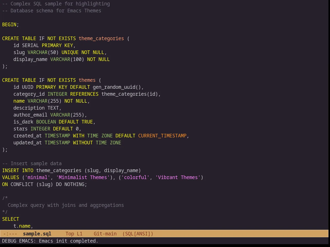The image size is (330, 247).
Task: Click the CONFLICT keyword
Action: (x=22, y=184)
